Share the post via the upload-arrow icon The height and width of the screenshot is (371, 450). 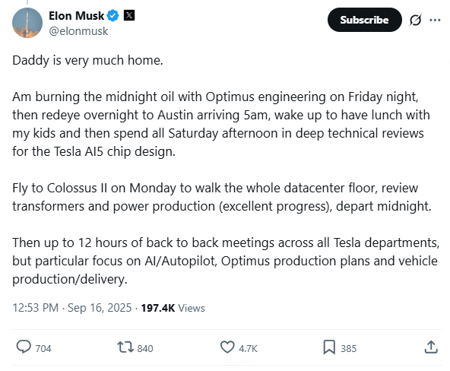click(x=431, y=347)
